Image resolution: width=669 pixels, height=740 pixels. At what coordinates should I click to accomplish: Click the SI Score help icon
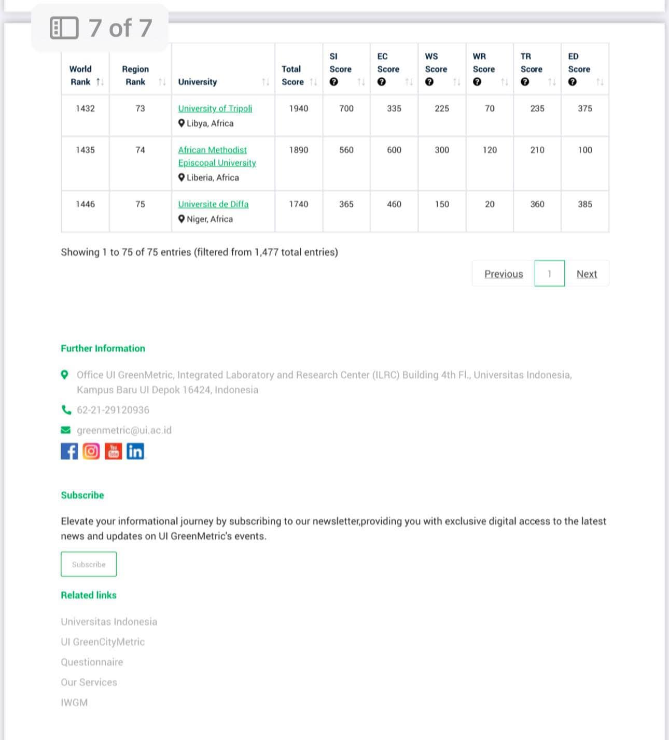point(334,82)
